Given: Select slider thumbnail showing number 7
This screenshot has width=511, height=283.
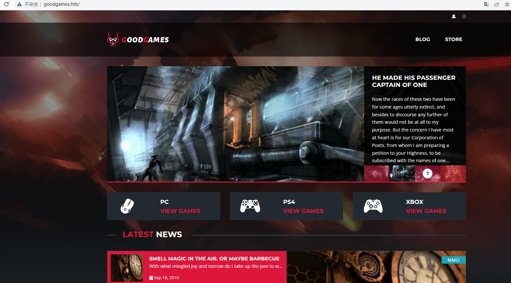Looking at the screenshot, I should (x=428, y=173).
